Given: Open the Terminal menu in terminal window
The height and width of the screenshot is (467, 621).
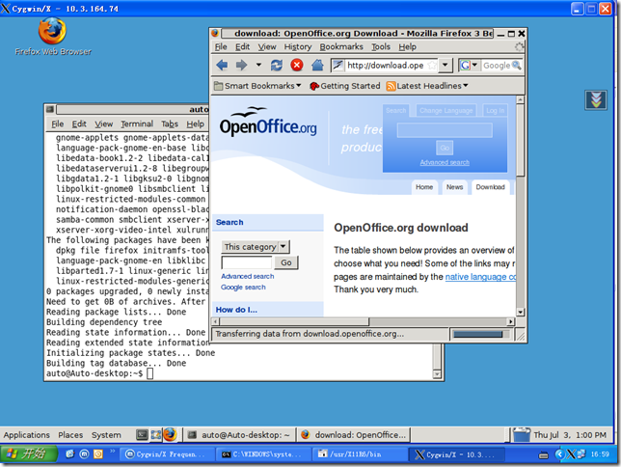Looking at the screenshot, I should [136, 124].
